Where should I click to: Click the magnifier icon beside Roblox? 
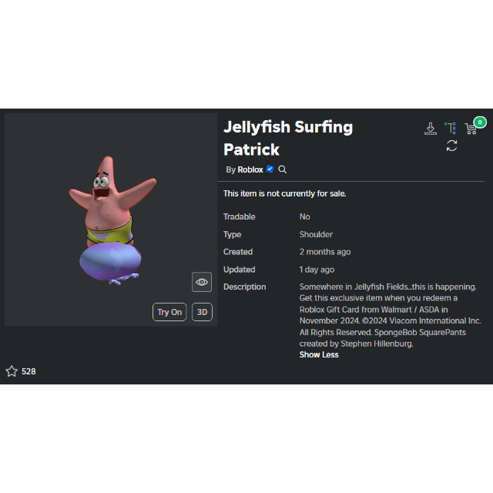(283, 169)
